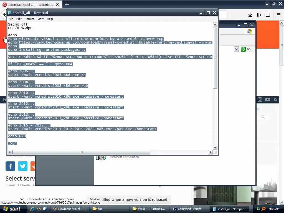Share page via Facebook icon
The image size is (284, 213).
[x=10, y=166]
